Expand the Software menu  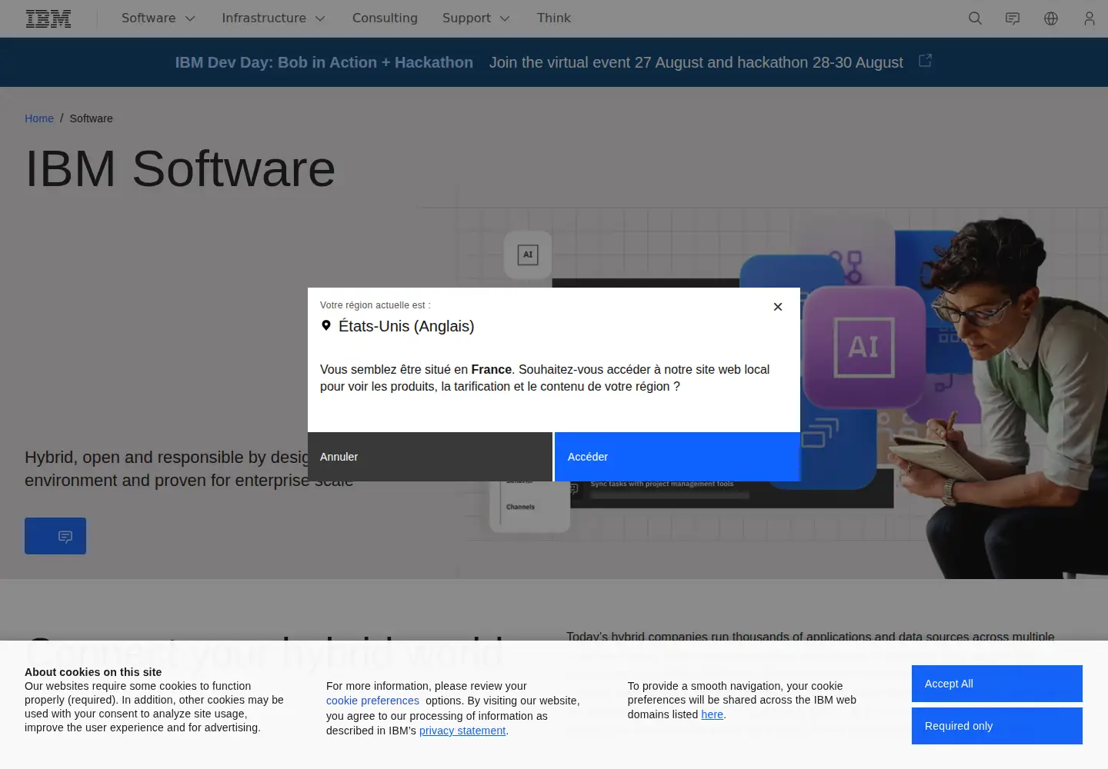pos(159,18)
